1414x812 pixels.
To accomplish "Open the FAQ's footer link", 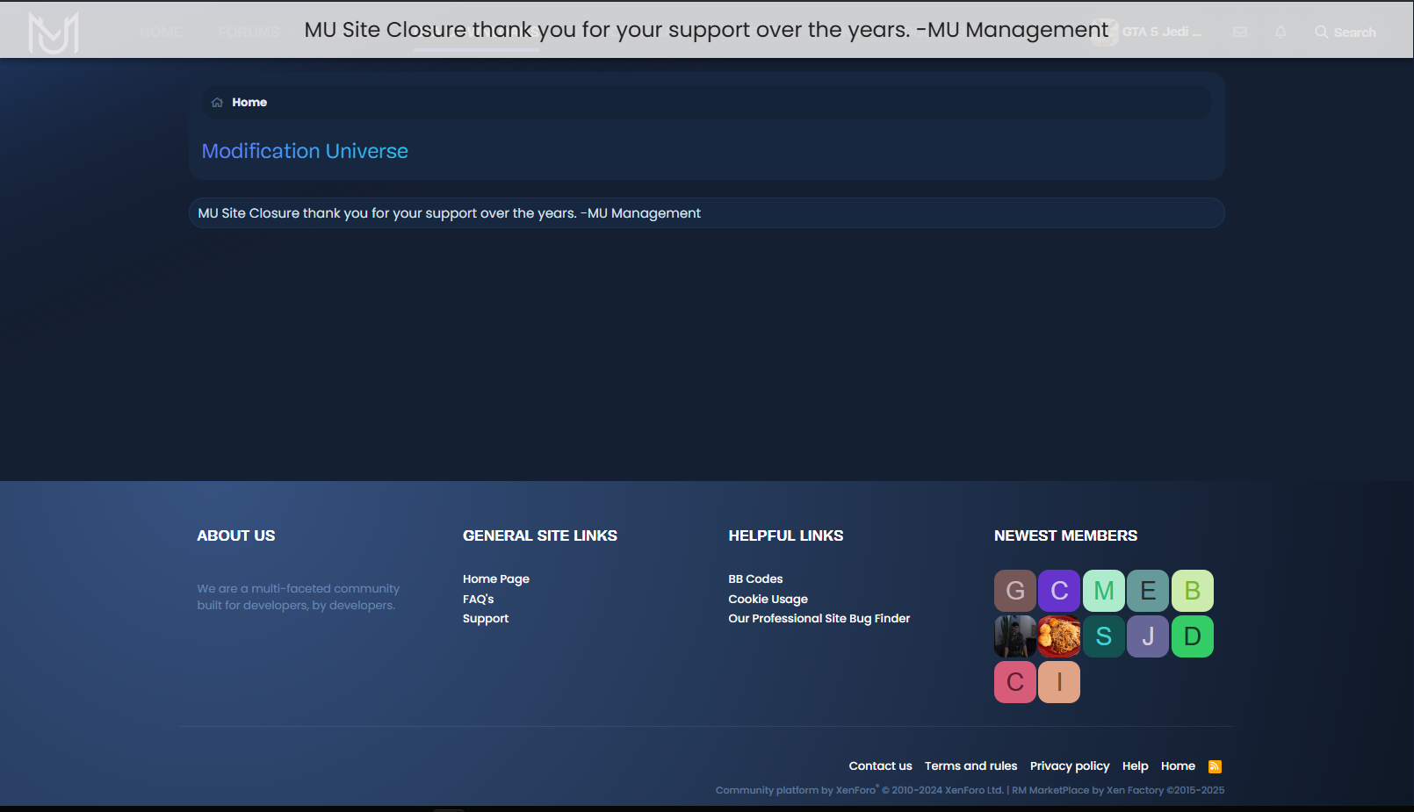I will 479,600.
